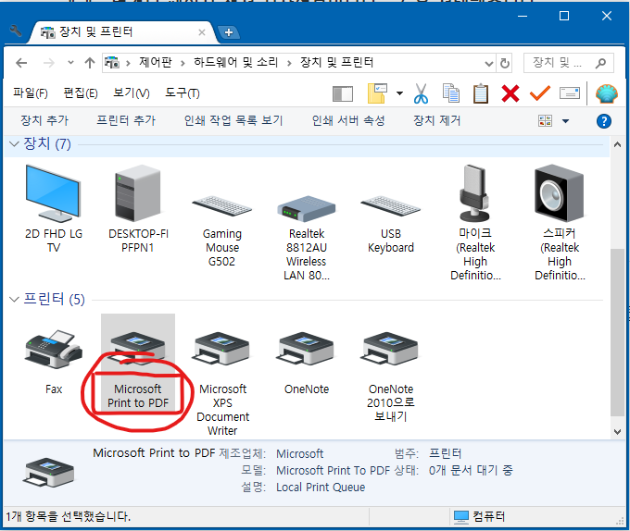Open the recent locations dropdown arrow
The height and width of the screenshot is (531, 630).
(70, 63)
